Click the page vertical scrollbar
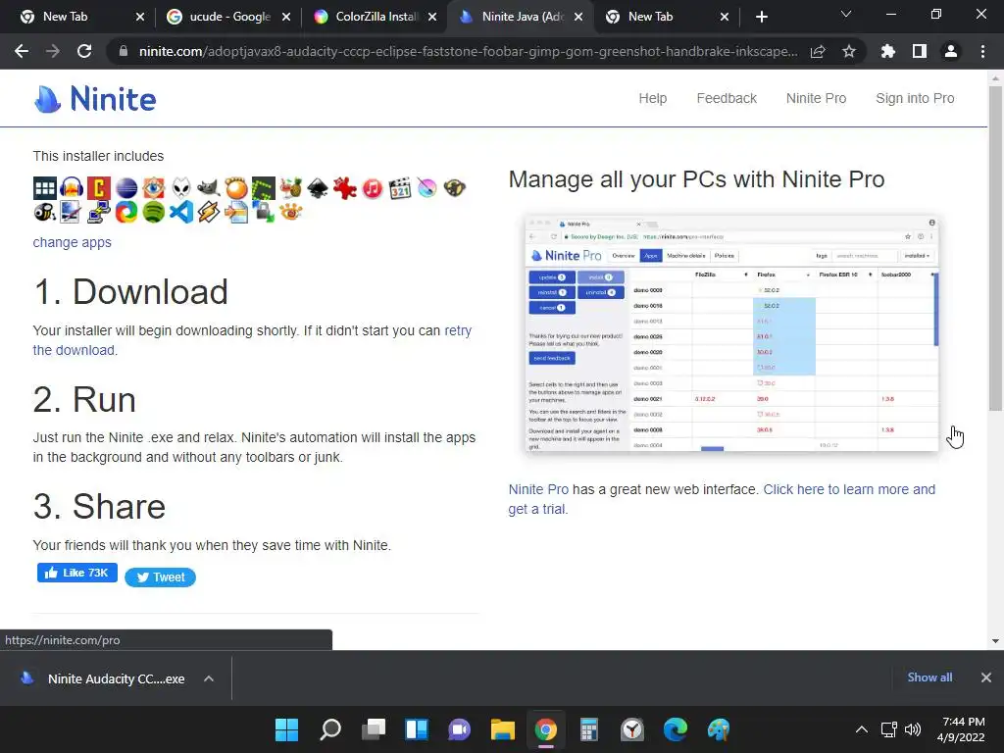 (x=995, y=248)
